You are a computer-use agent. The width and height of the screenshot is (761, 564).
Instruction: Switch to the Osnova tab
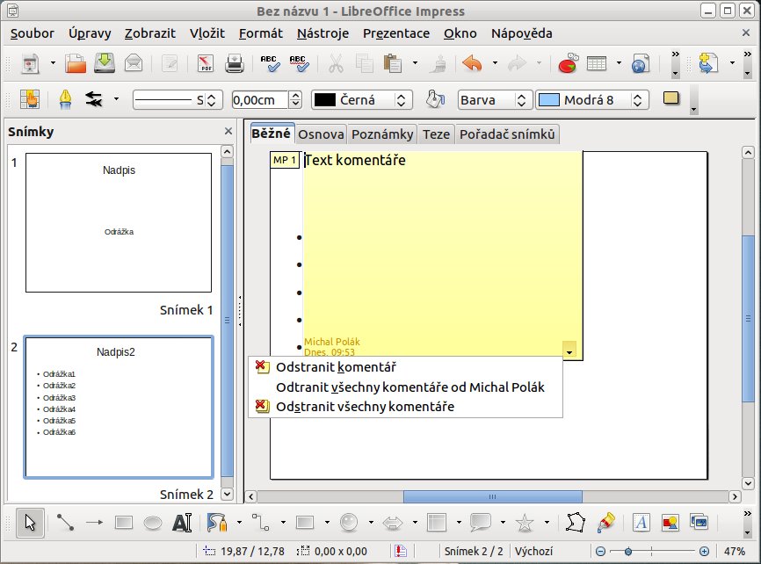(321, 134)
